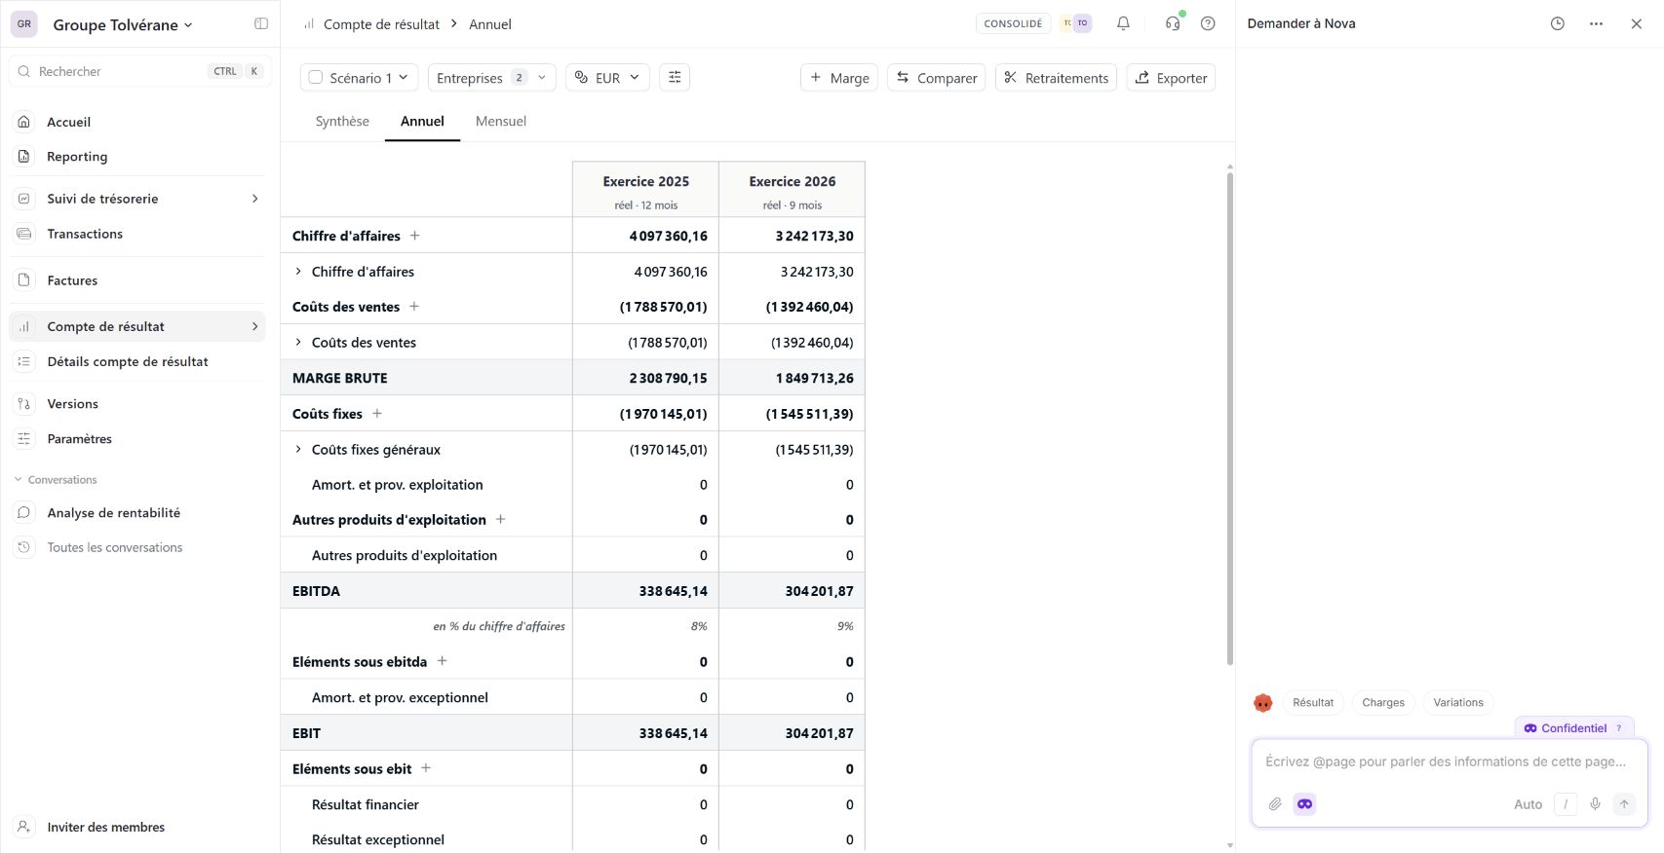Toggle the confidential mask icon in chat
This screenshot has height=853, width=1664.
point(1304,804)
